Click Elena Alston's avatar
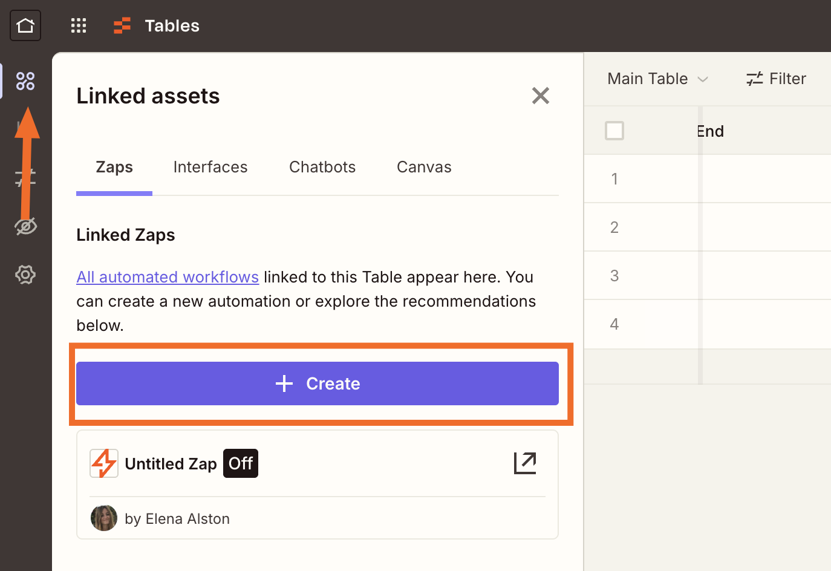The width and height of the screenshot is (831, 571). [104, 518]
